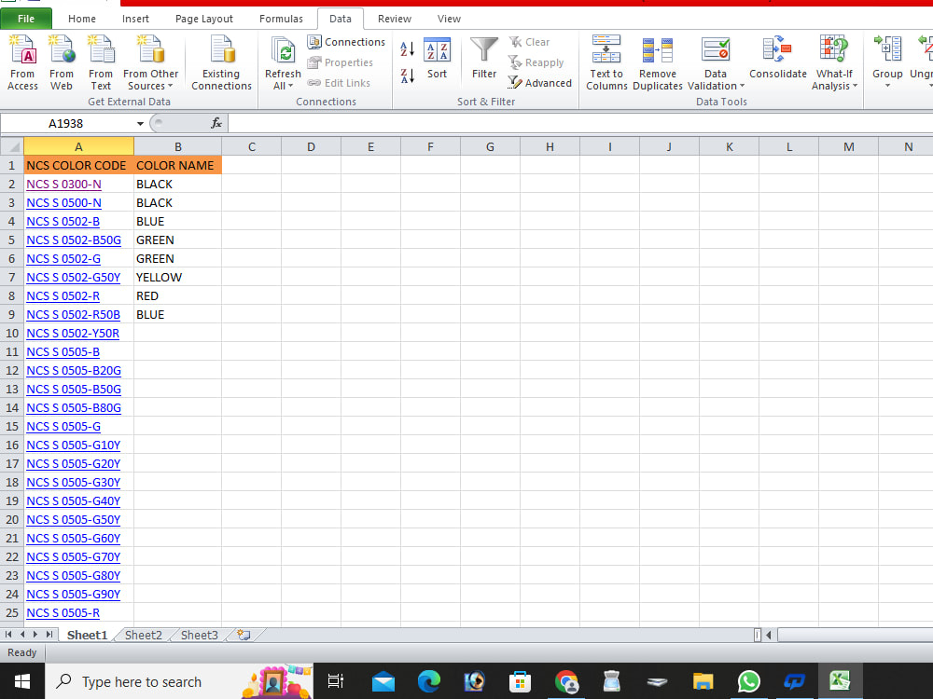Image resolution: width=933 pixels, height=699 pixels.
Task: Select column B header
Action: (178, 146)
